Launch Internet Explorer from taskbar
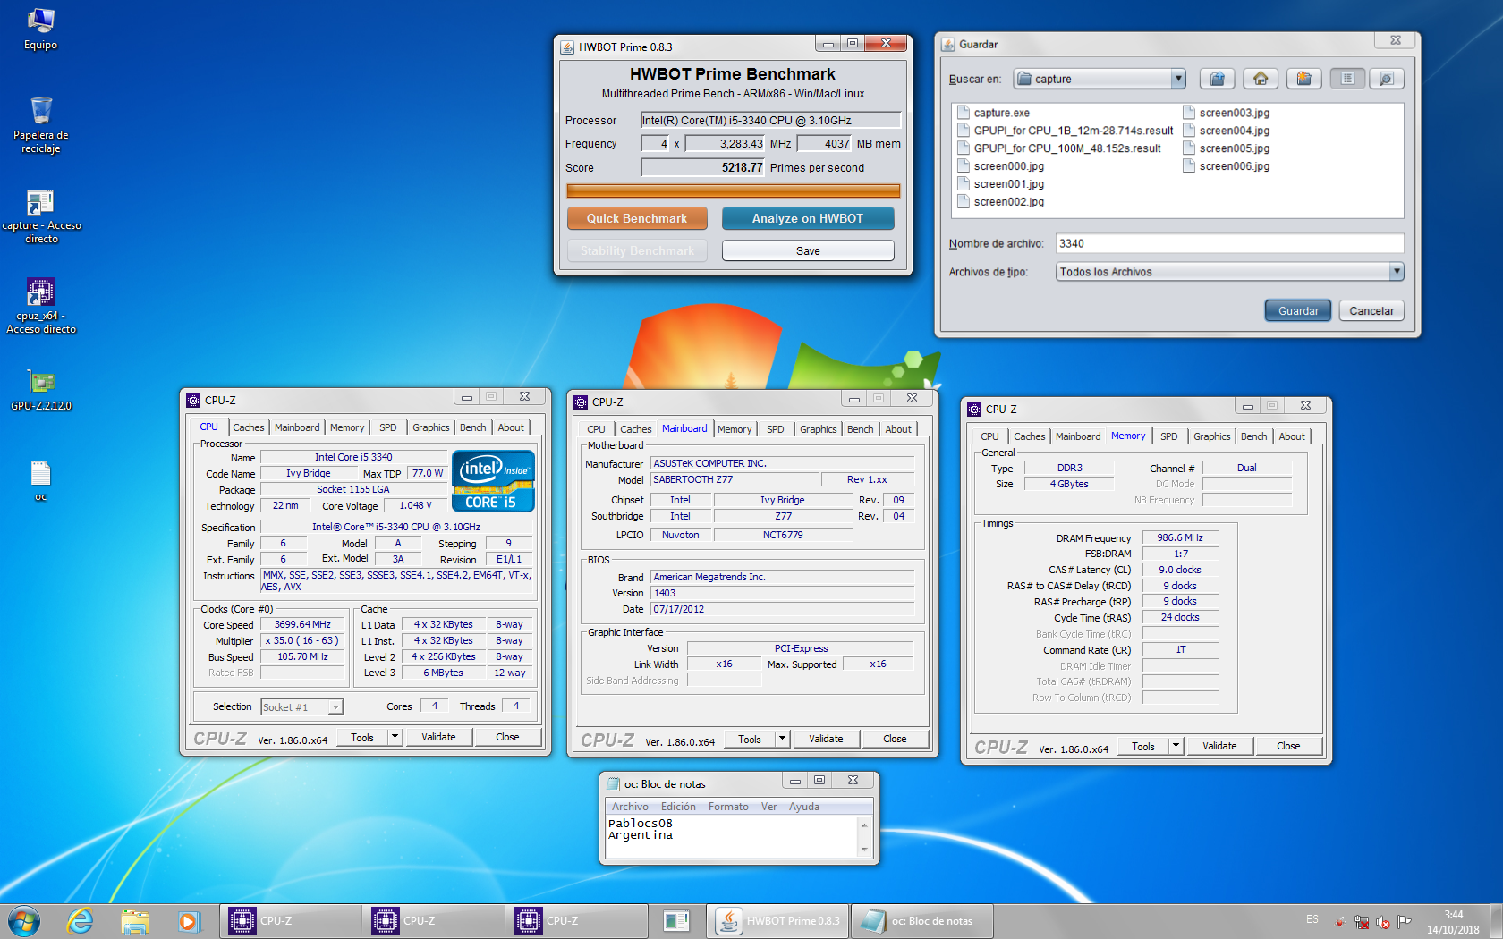 [81, 920]
